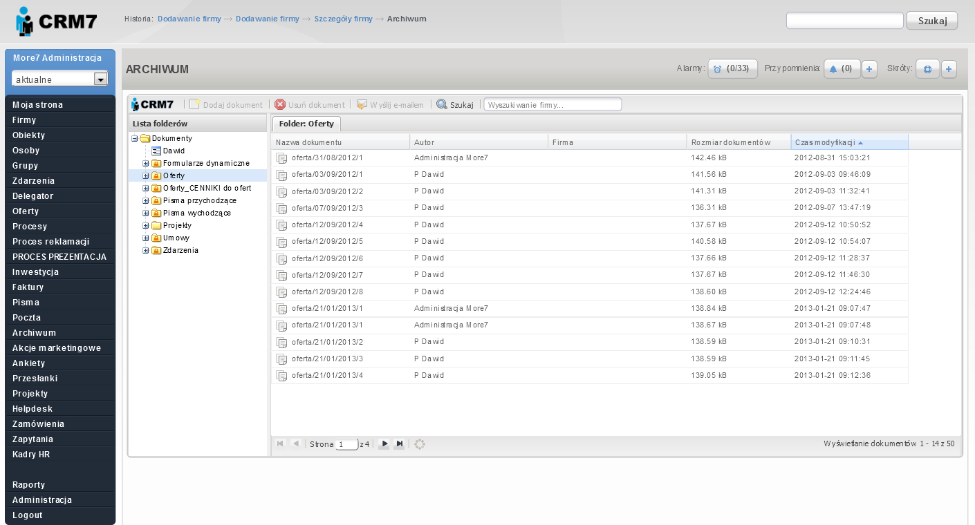Expand the Zdarzenia folder node

coord(146,250)
